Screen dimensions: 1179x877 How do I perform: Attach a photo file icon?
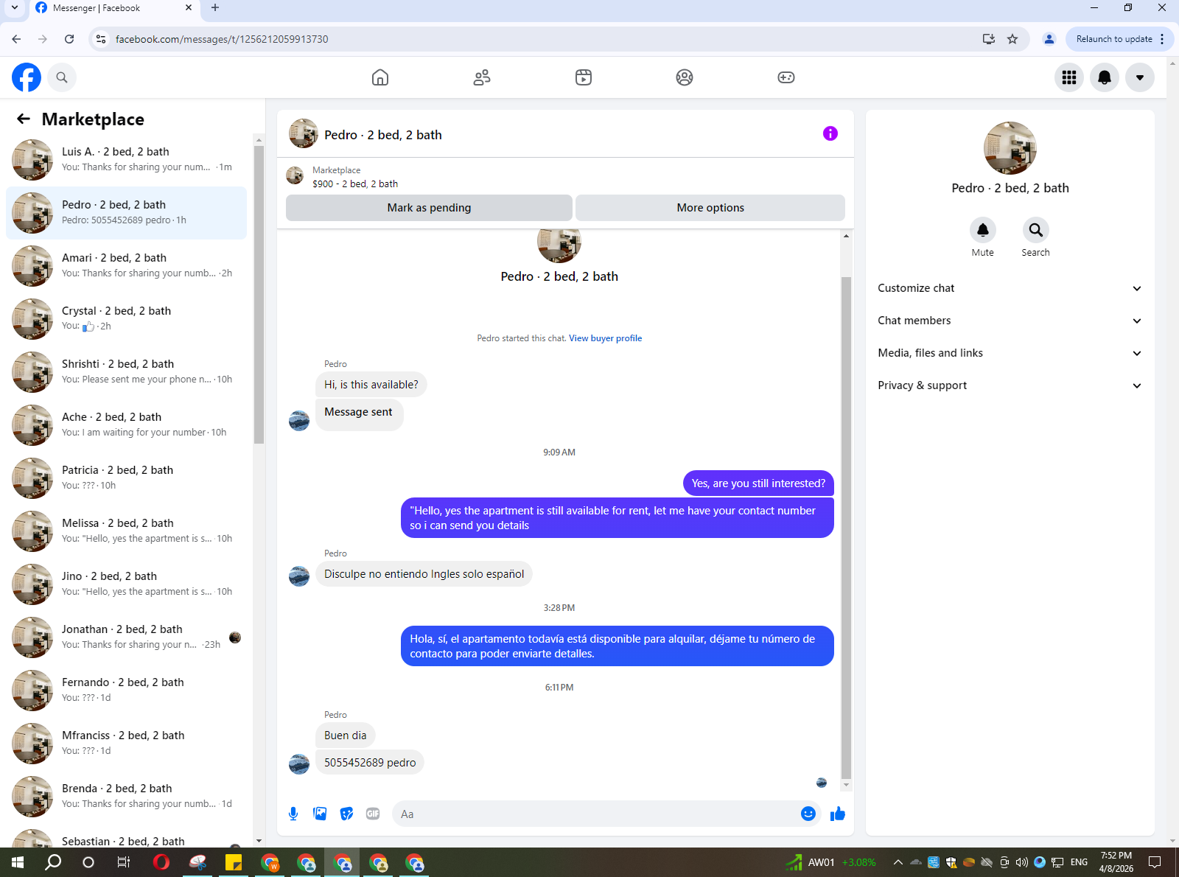coord(320,814)
